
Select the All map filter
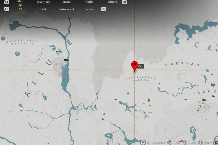point(20,9)
